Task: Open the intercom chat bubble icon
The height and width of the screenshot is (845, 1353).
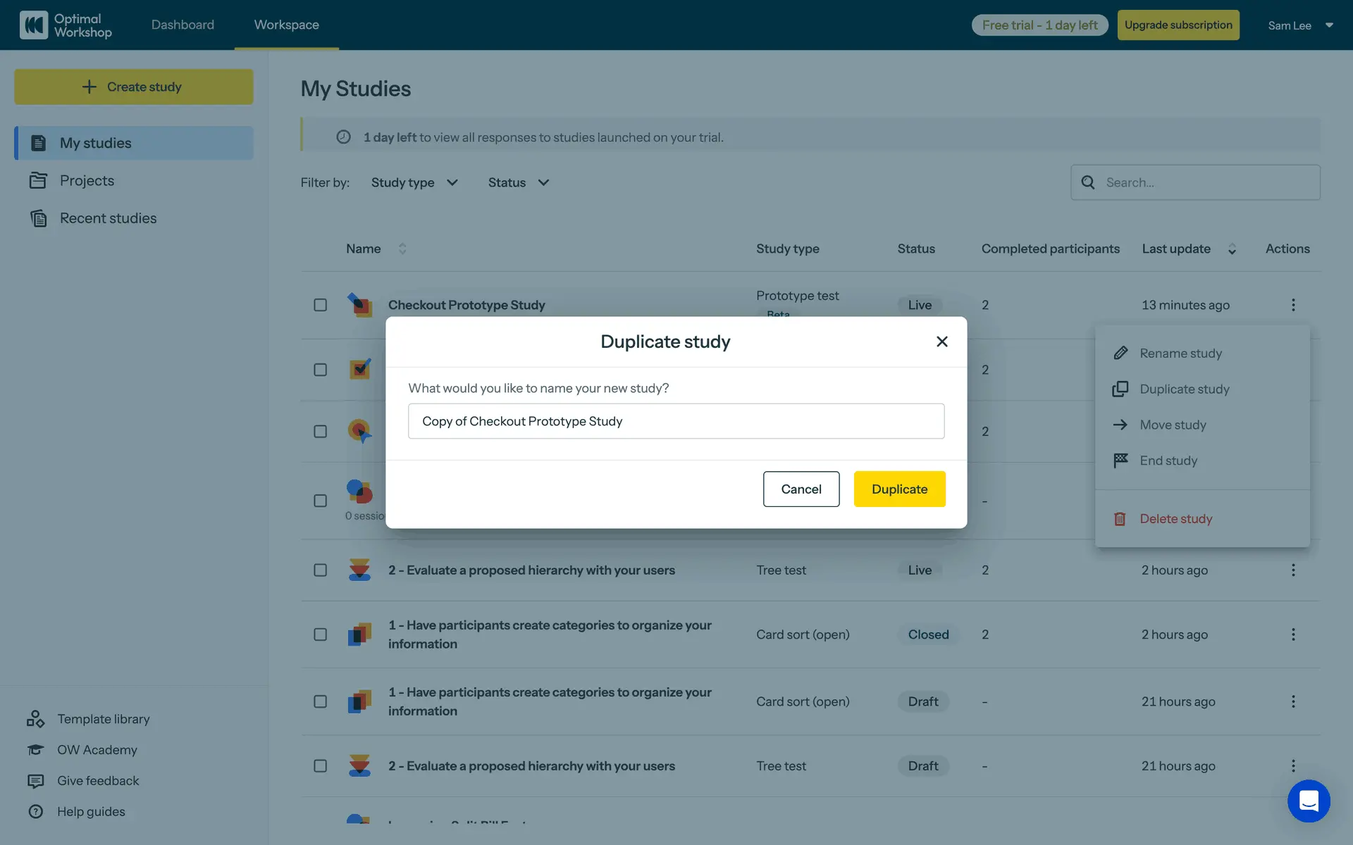Action: tap(1308, 801)
